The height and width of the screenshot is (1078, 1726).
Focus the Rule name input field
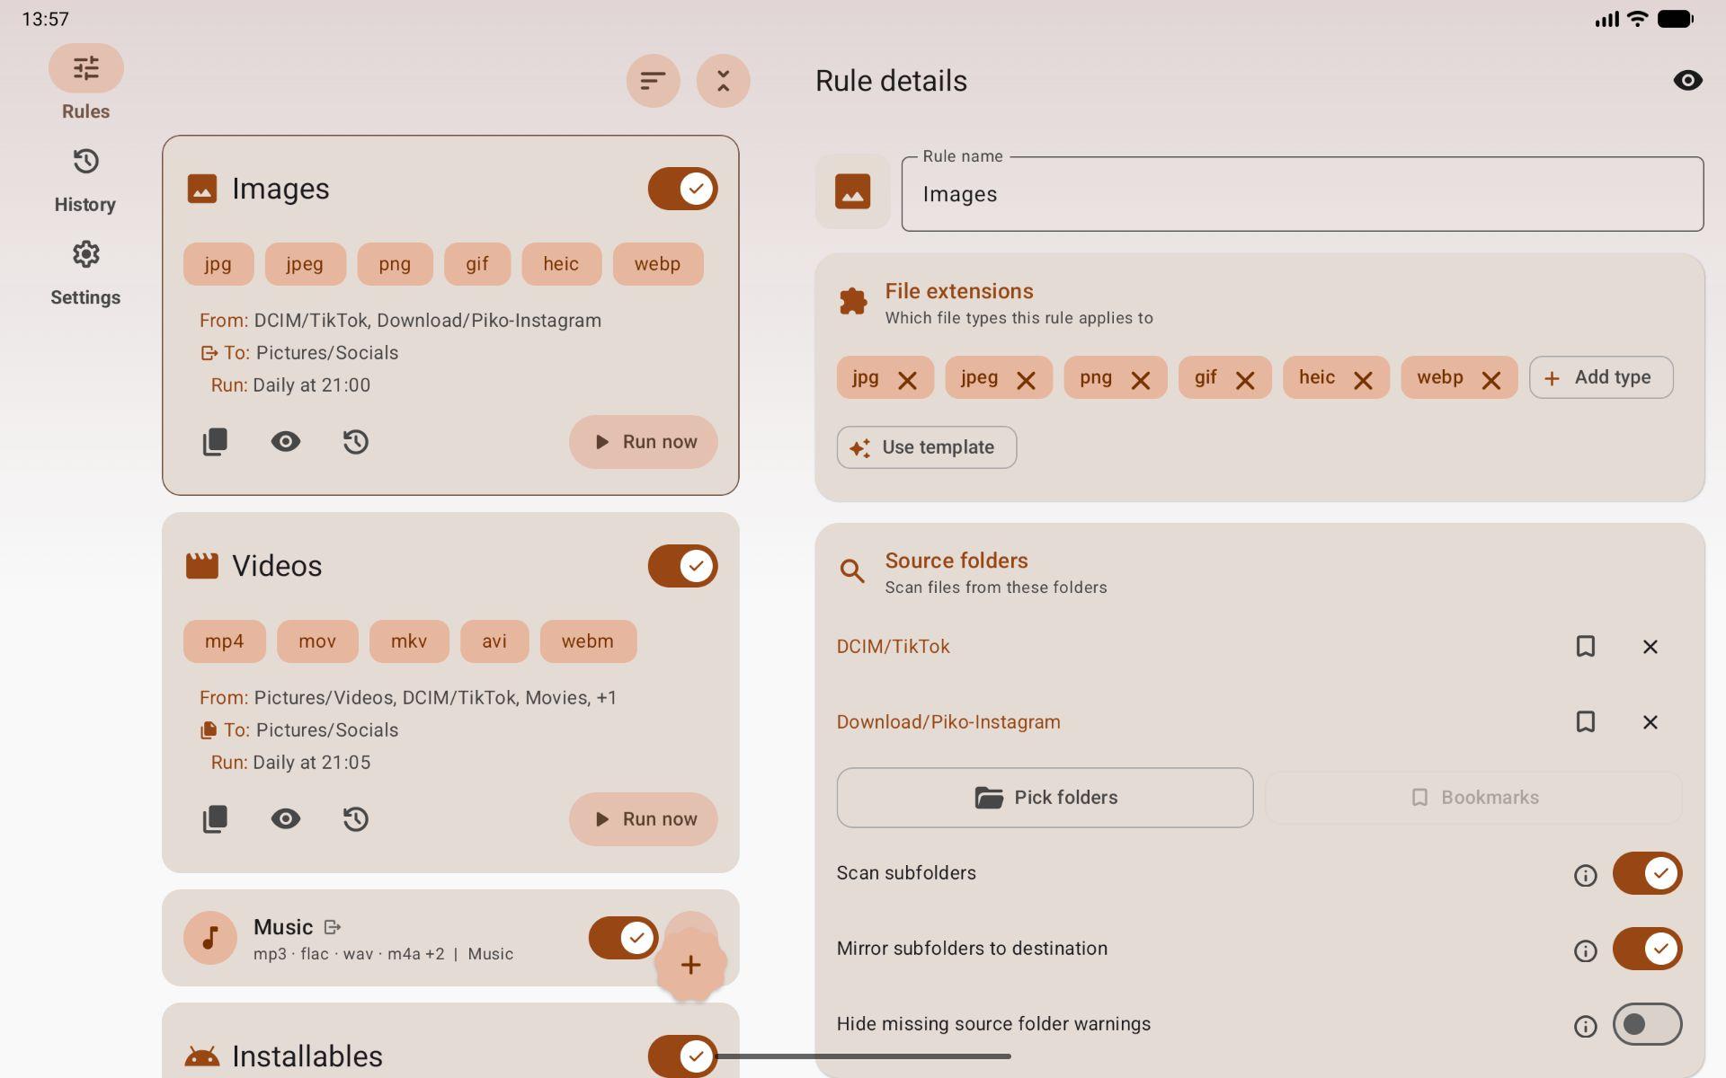tap(1303, 194)
